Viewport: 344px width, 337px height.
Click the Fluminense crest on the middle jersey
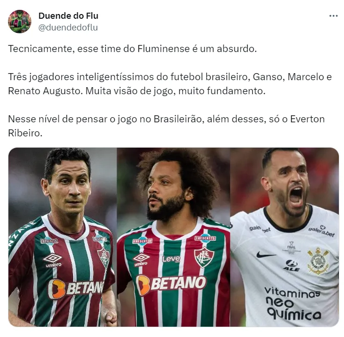point(204,257)
